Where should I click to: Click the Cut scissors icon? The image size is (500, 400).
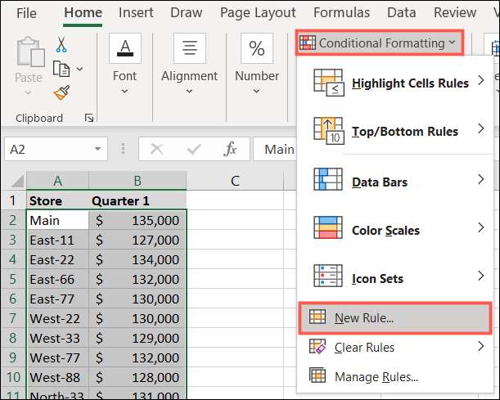pyautogui.click(x=61, y=45)
